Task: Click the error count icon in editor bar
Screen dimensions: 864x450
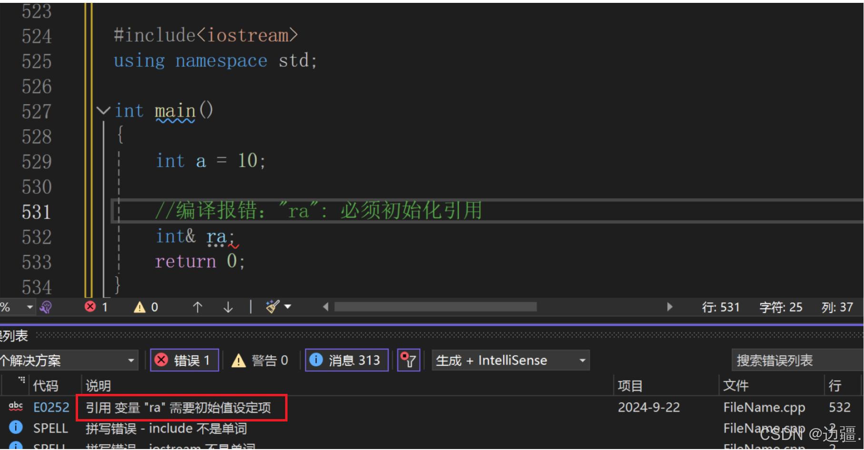Action: coord(90,307)
